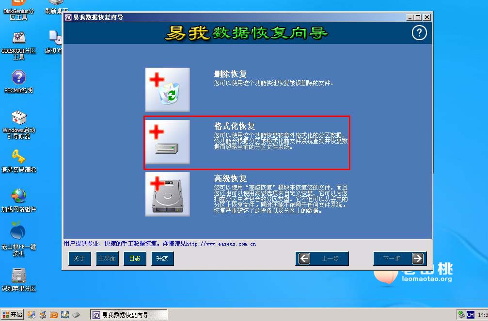Open the 关于 about button
The height and width of the screenshot is (321, 488).
point(79,259)
